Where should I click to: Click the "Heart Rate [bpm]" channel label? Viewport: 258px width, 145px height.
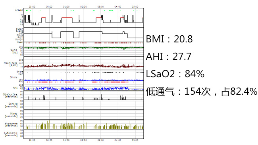click(11, 64)
